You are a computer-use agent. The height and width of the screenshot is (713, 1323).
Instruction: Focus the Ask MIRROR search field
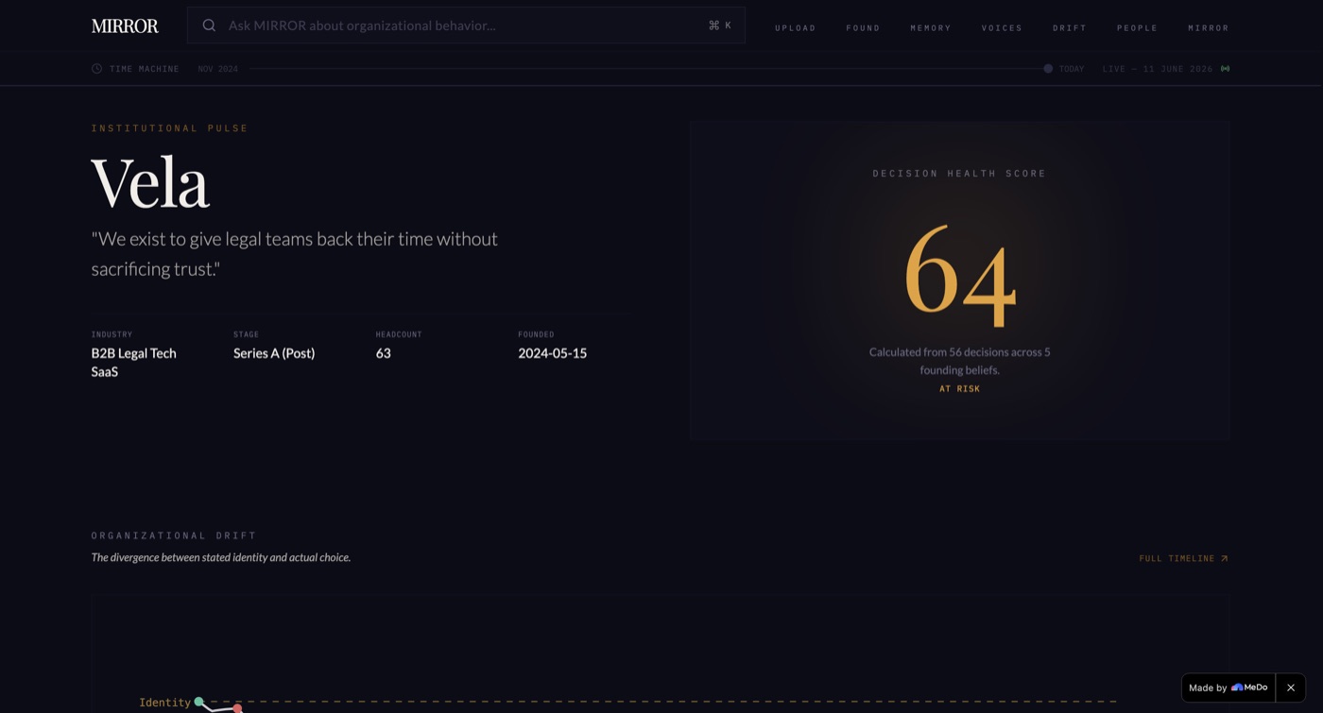click(466, 25)
